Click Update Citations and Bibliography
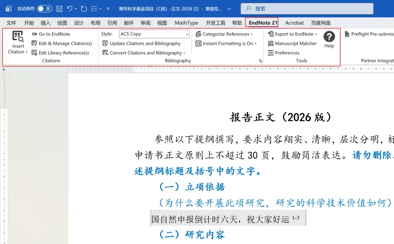 (x=142, y=43)
